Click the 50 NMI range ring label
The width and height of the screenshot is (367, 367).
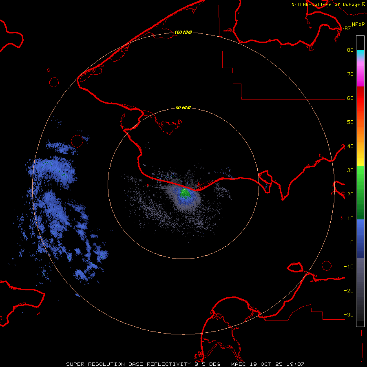tap(183, 108)
